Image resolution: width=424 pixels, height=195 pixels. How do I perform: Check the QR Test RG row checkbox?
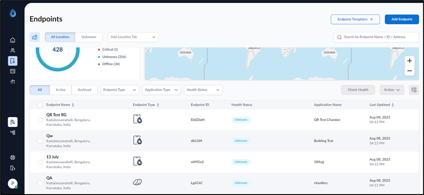coord(40,120)
